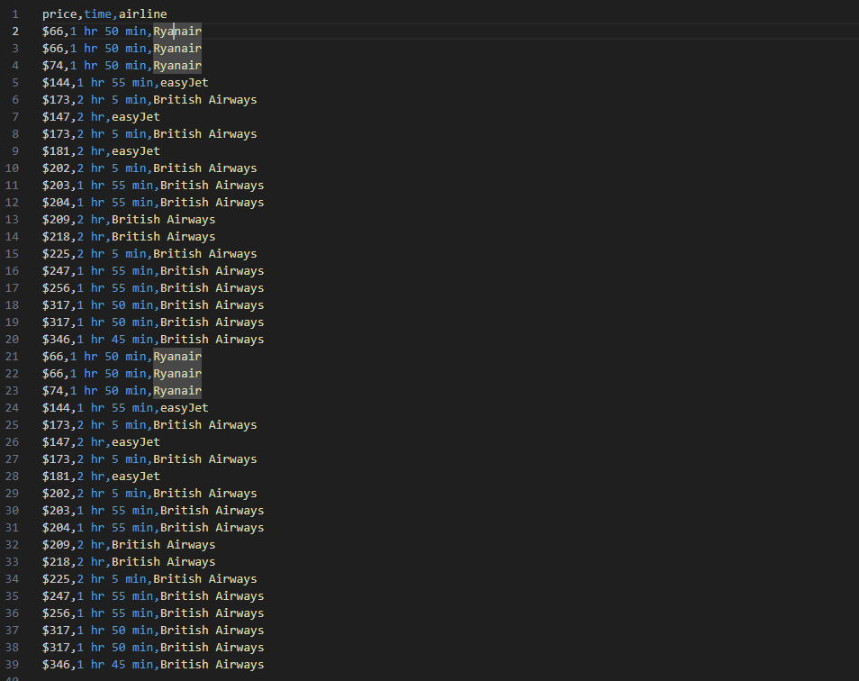Screen dimensions: 859x681
Task: Click 'British Airways' on line 33
Action: coord(163,562)
